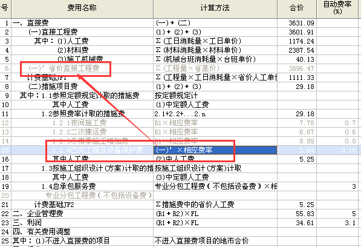361x247 pixels.
Task: Click the 合价 column header
Action: 297,8
